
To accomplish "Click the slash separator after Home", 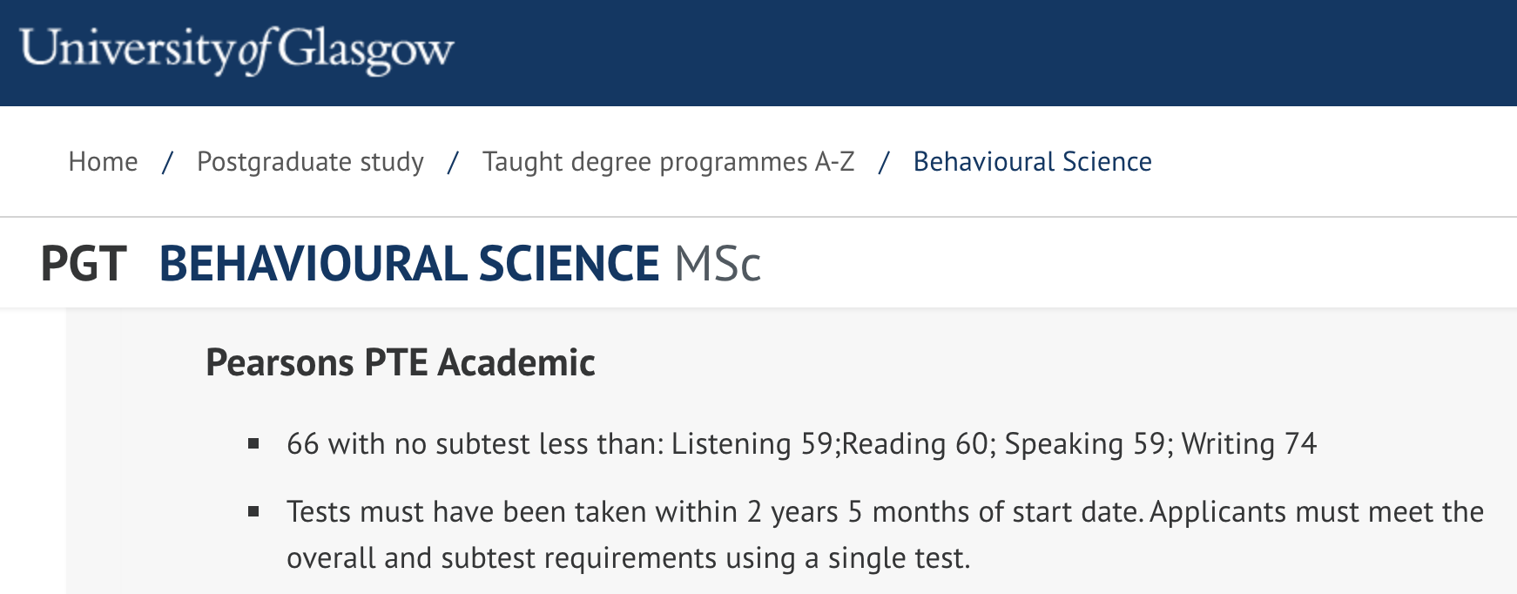I will [x=167, y=162].
